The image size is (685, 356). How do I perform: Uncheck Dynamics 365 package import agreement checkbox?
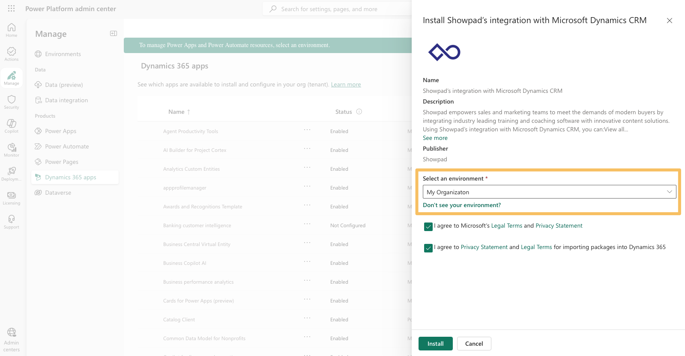pyautogui.click(x=428, y=248)
